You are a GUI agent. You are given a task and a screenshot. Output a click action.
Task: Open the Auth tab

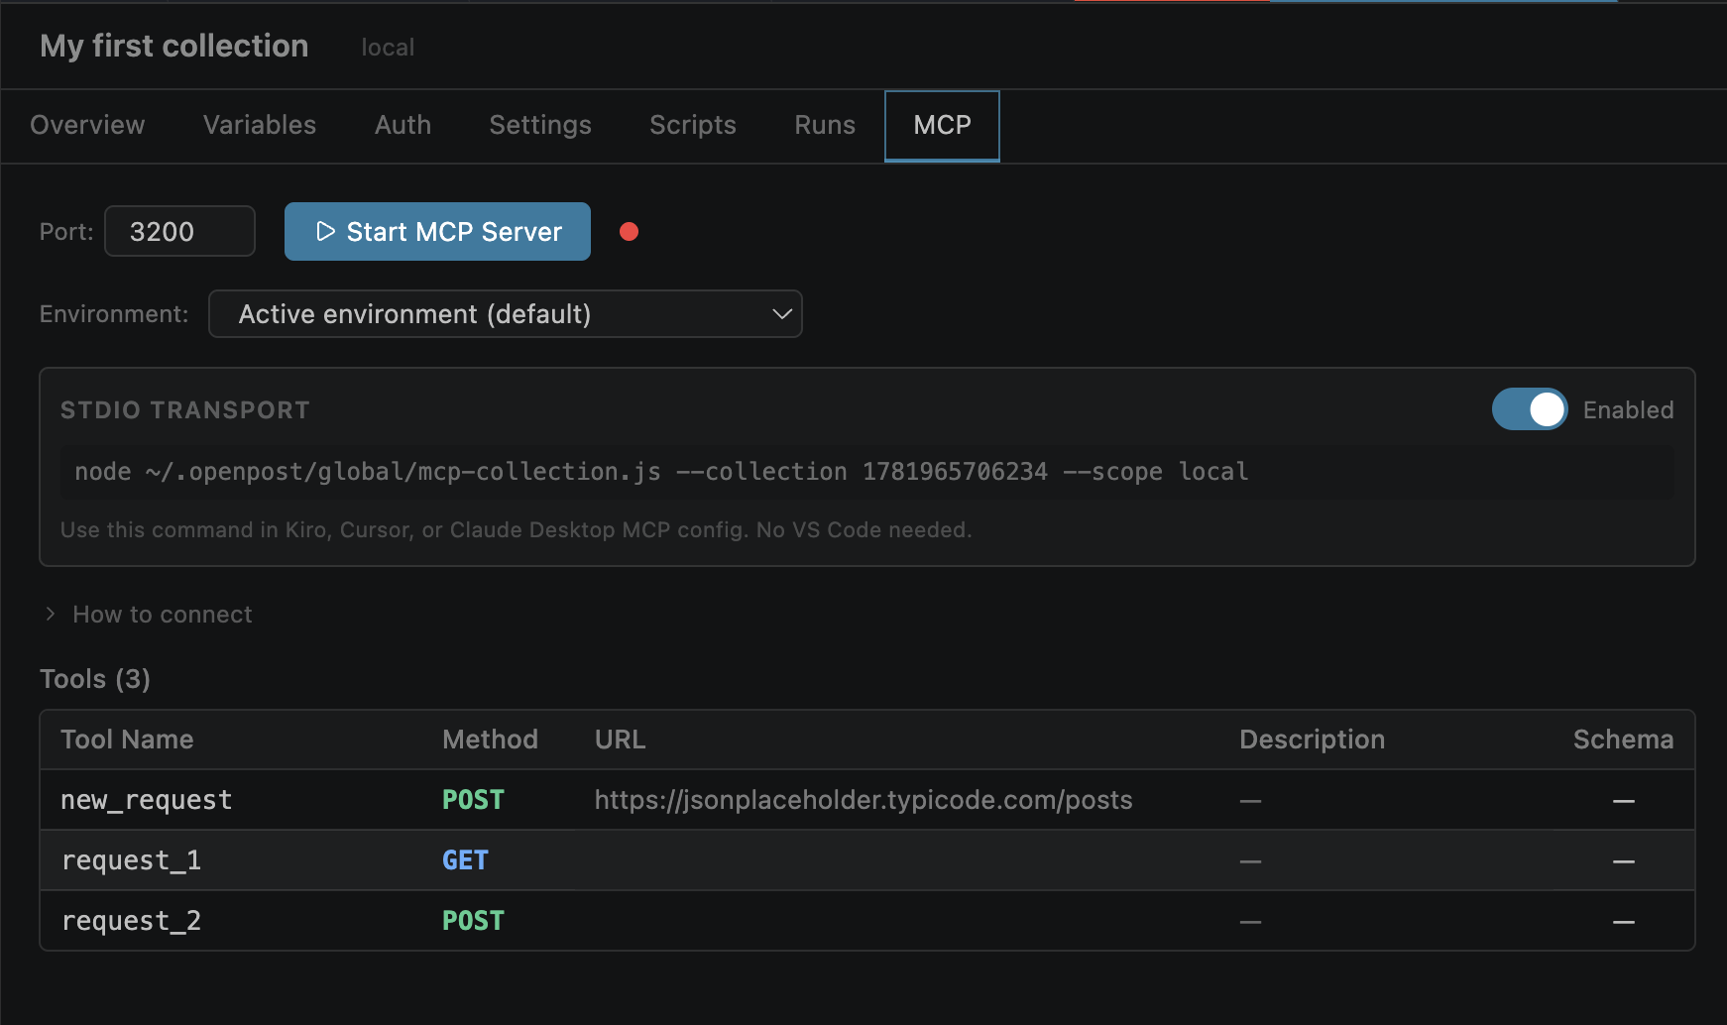[x=403, y=125]
